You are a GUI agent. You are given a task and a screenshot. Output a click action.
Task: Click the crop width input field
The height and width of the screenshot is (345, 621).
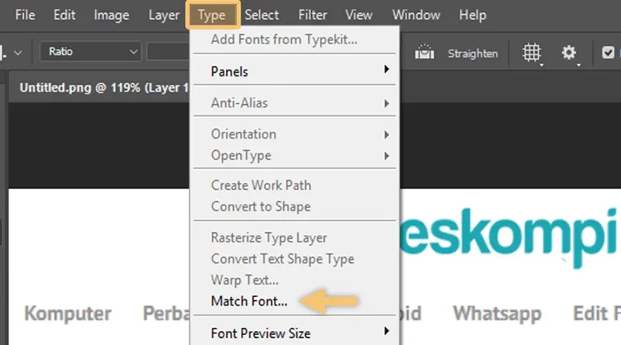[x=168, y=51]
